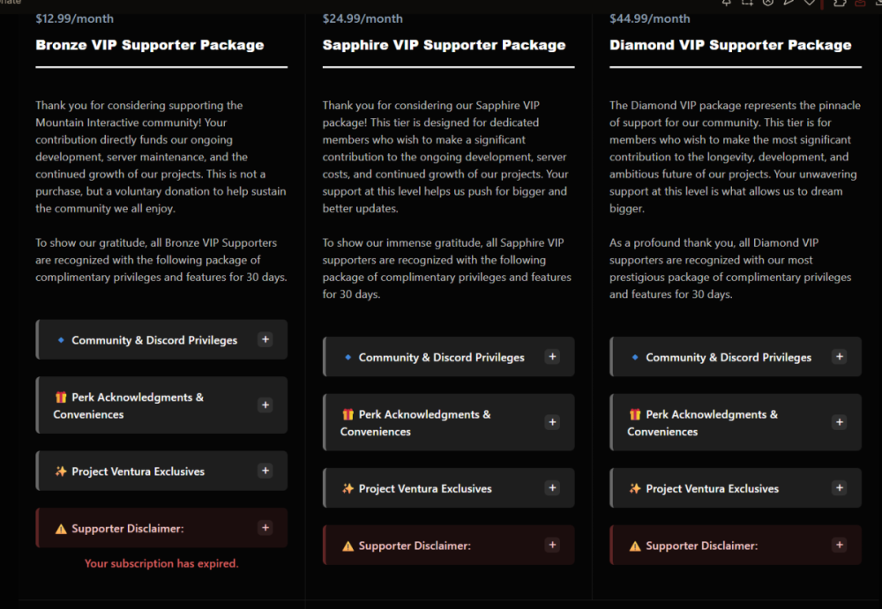Click the Sapphire VIP Supporter Package heading
This screenshot has height=609, width=882.
click(444, 45)
